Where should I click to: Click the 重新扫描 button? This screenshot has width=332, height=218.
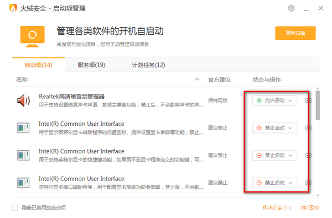pyautogui.click(x=295, y=33)
